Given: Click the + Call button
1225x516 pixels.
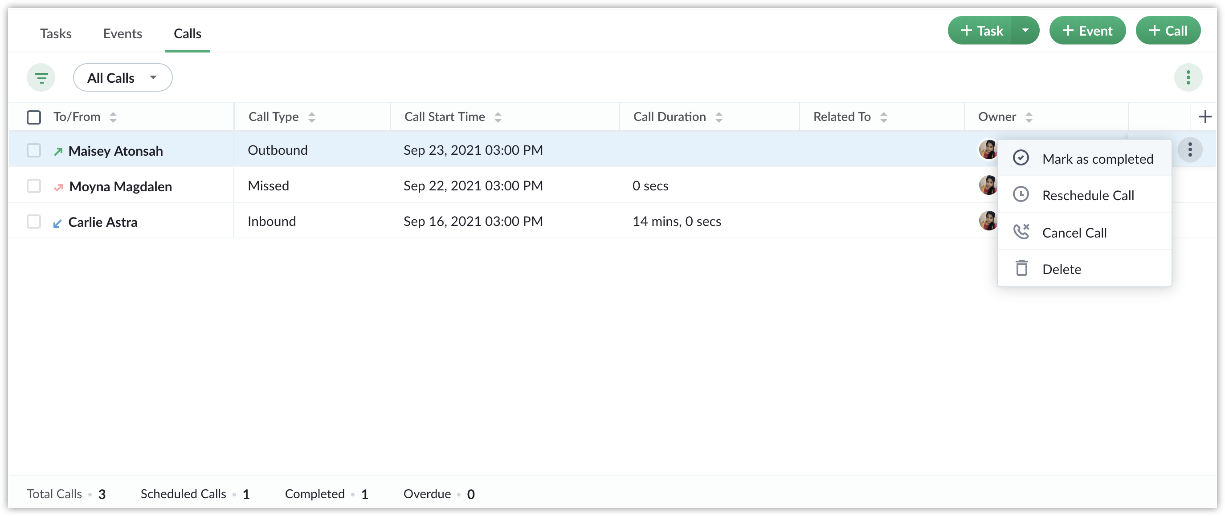Looking at the screenshot, I should pyautogui.click(x=1168, y=30).
